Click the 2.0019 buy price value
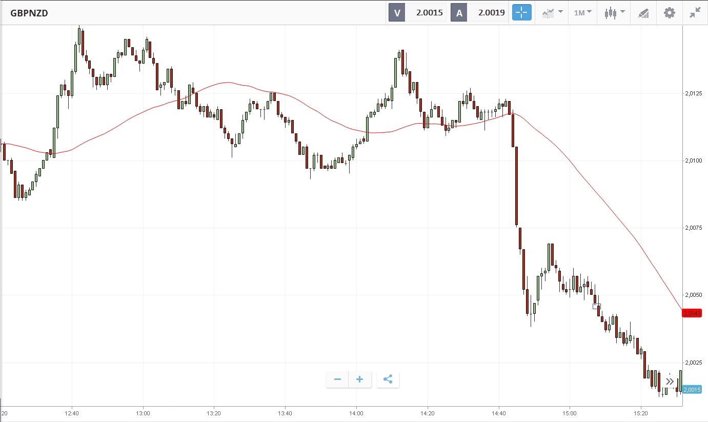The width and height of the screenshot is (708, 422). pos(491,13)
